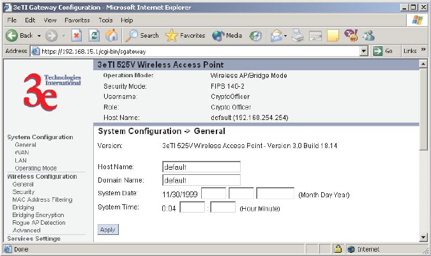Click the Go button

382,51
